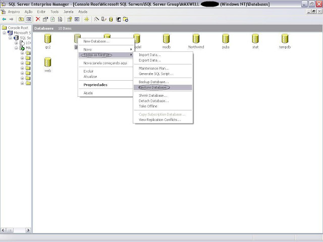
Task: Choose Import Data... in the submenu
Action: [163, 55]
